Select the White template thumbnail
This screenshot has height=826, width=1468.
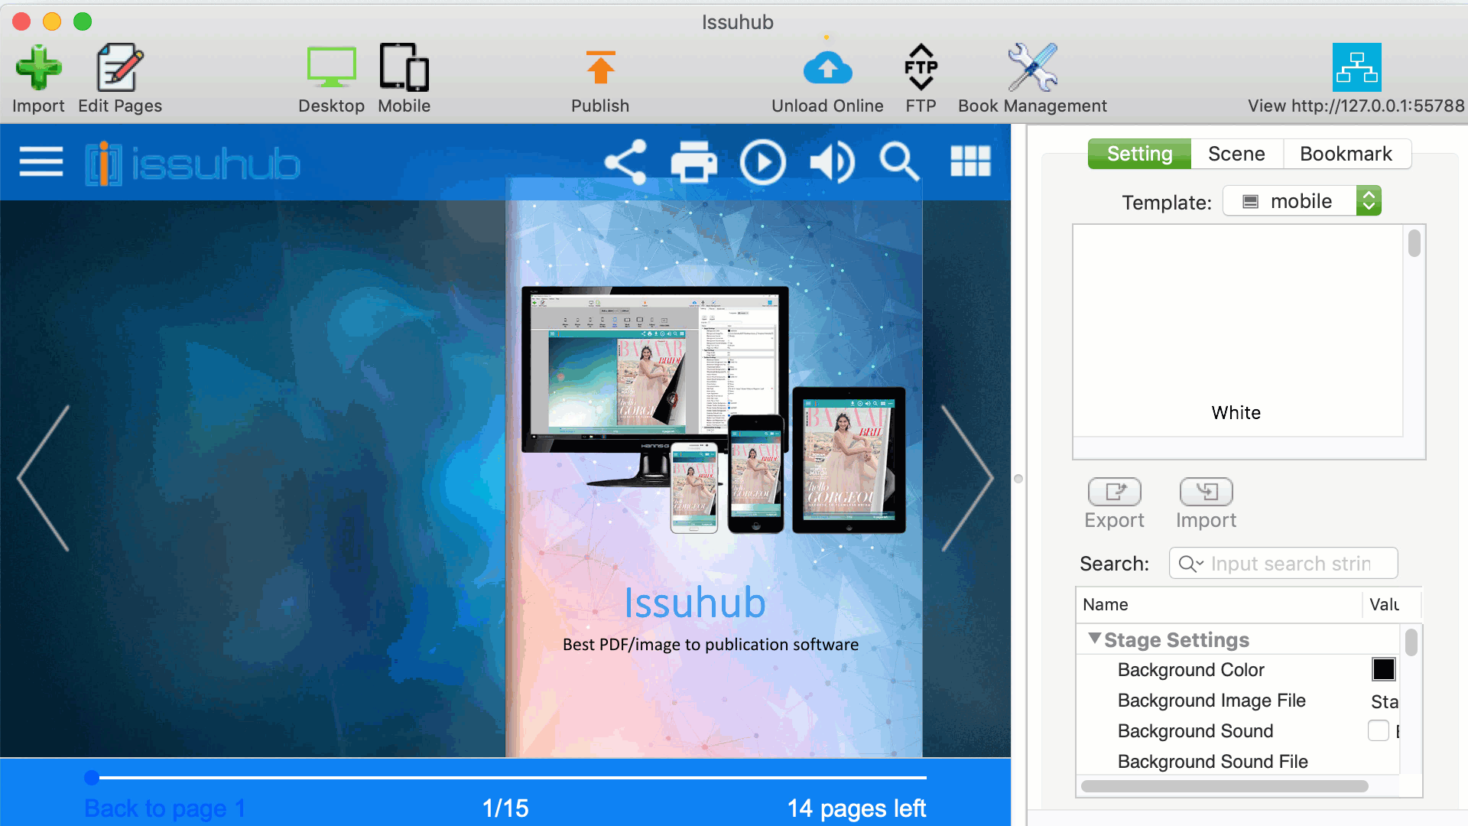click(x=1236, y=330)
